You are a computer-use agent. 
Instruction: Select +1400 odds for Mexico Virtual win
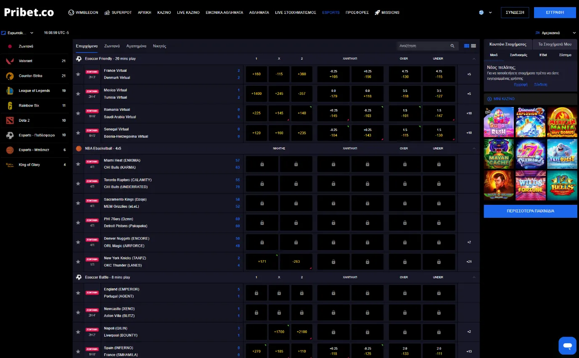pyautogui.click(x=256, y=94)
